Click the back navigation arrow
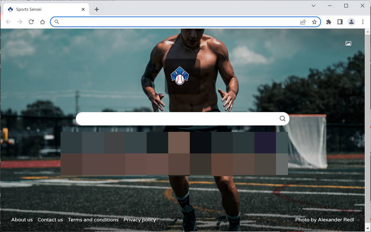This screenshot has height=232, width=371. (x=8, y=22)
